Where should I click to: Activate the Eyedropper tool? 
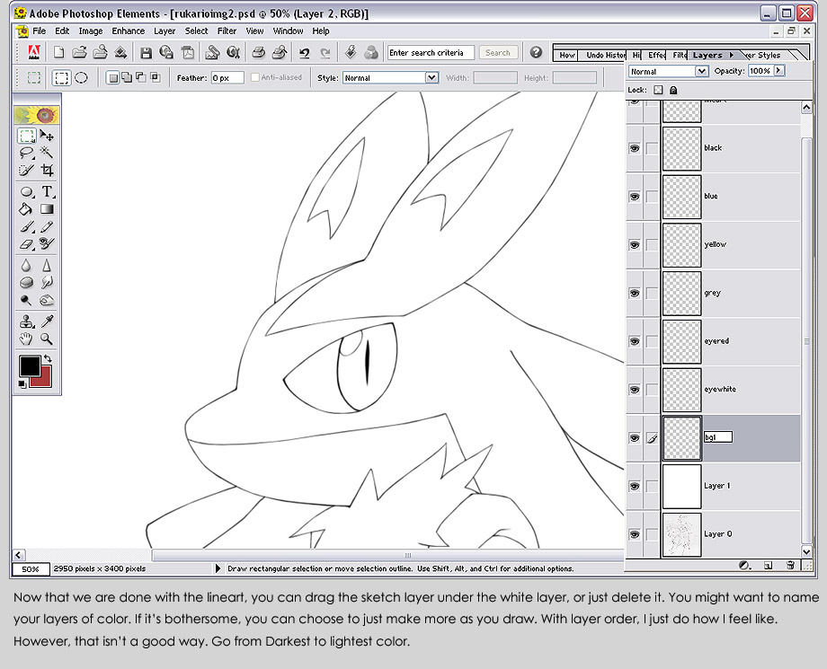(47, 321)
